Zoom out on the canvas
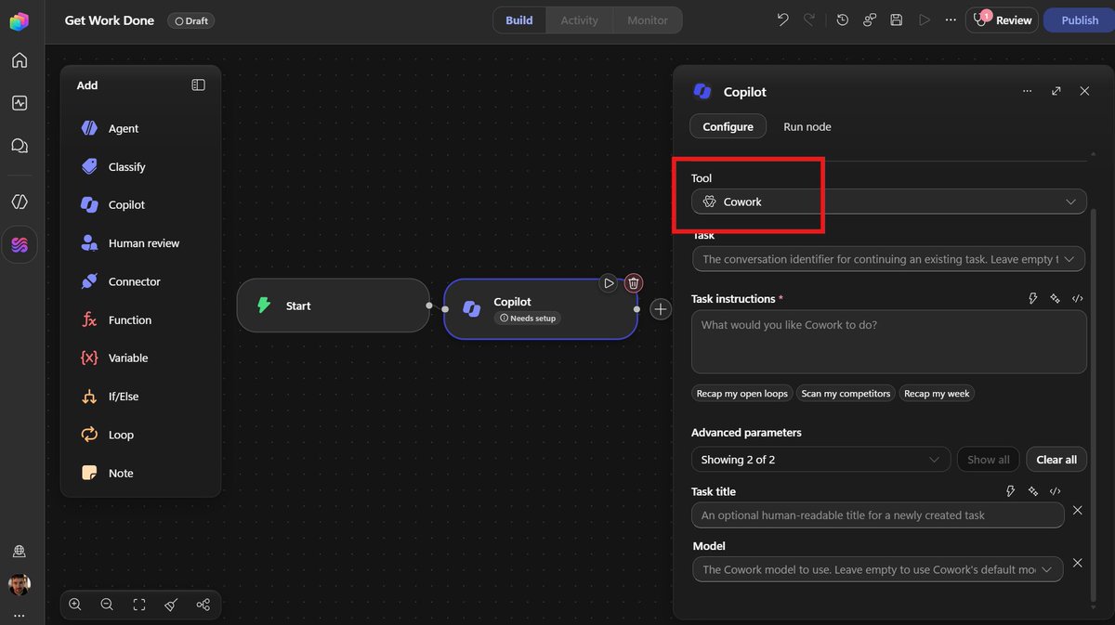Screen dimensions: 1115x625 [107, 605]
